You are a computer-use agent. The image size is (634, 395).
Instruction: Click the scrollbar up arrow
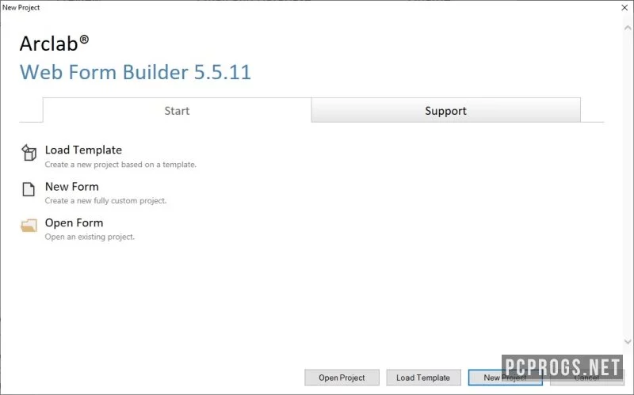[x=628, y=28]
